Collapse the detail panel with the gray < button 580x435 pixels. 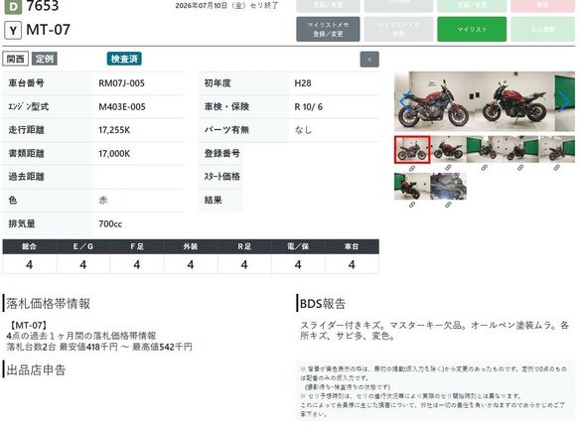(369, 60)
